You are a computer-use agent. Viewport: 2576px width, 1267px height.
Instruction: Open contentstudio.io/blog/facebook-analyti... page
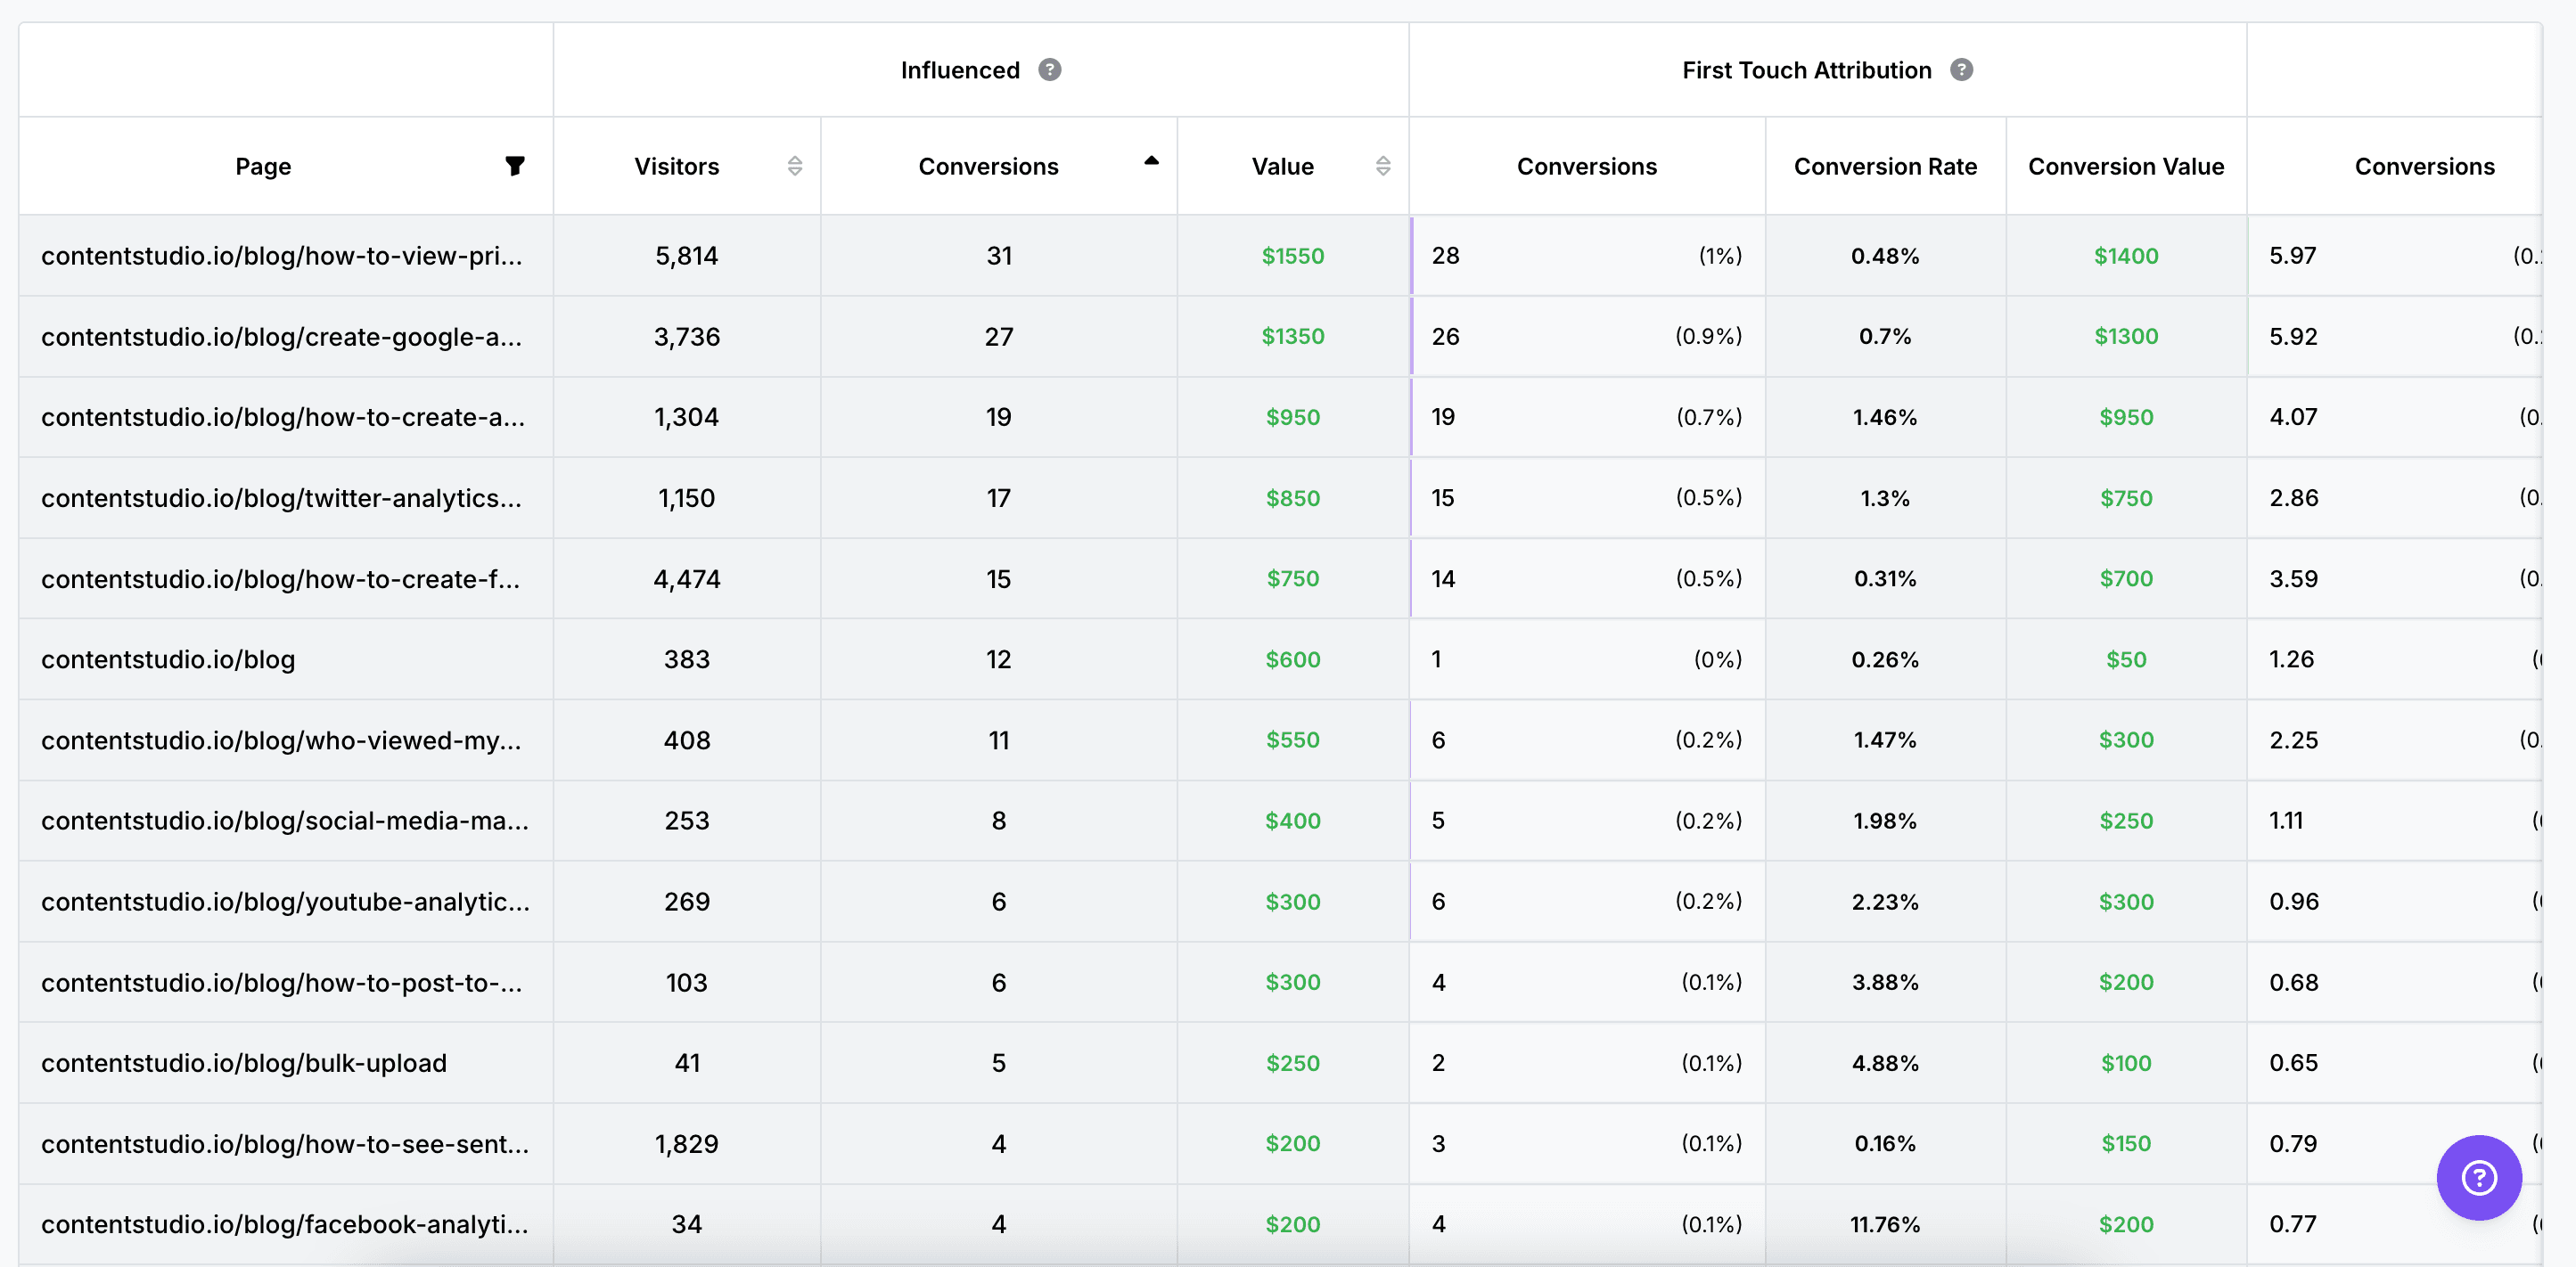(284, 1225)
